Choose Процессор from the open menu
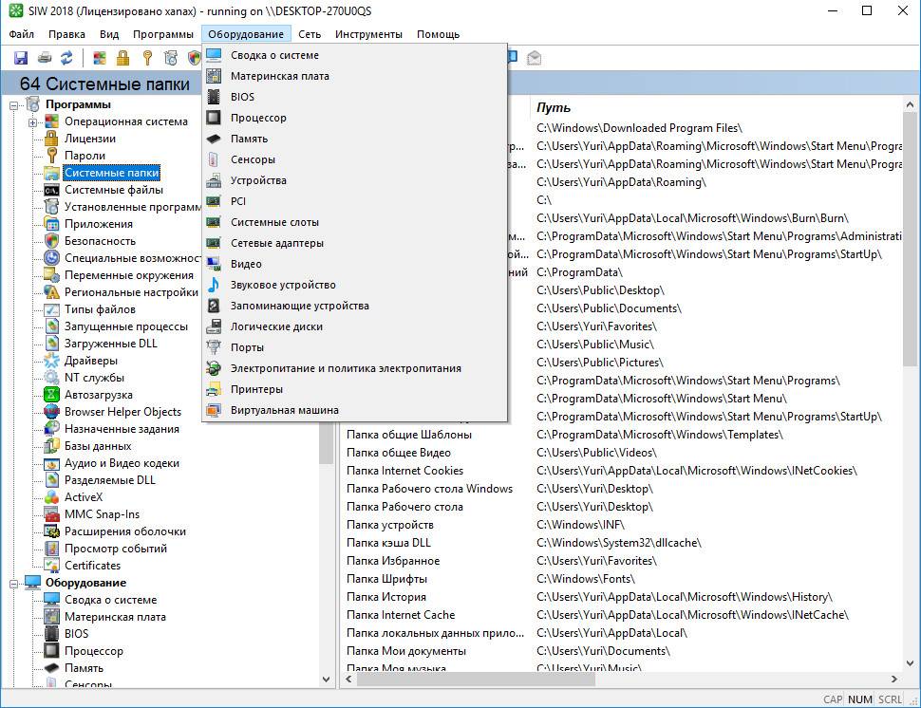This screenshot has height=708, width=921. tap(258, 118)
